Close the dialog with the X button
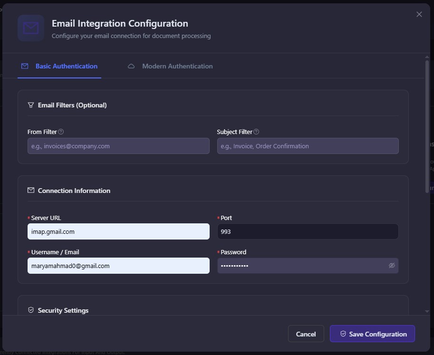434x355 pixels. tap(419, 14)
